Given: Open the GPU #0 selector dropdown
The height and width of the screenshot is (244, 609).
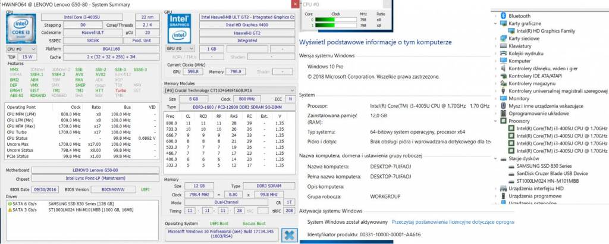Looking at the screenshot, I should (180, 49).
